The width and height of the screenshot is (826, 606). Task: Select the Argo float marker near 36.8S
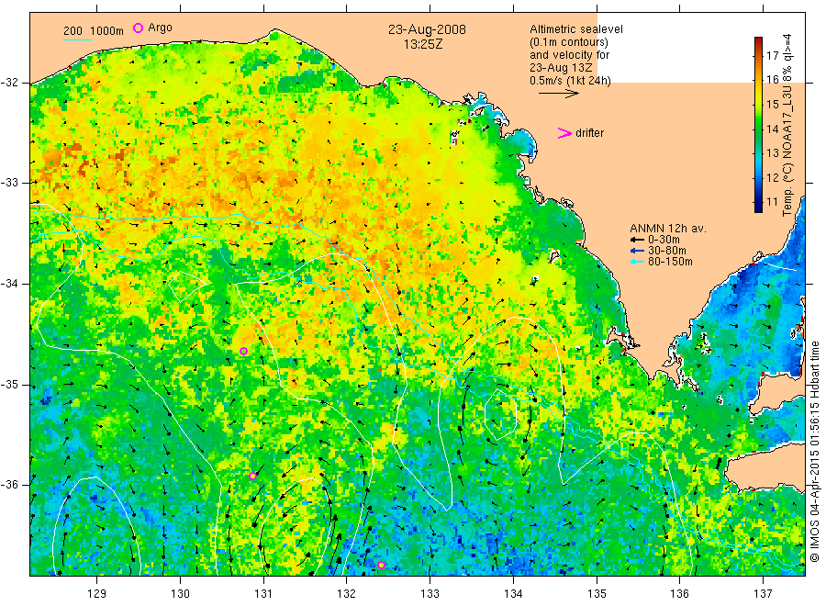(381, 565)
